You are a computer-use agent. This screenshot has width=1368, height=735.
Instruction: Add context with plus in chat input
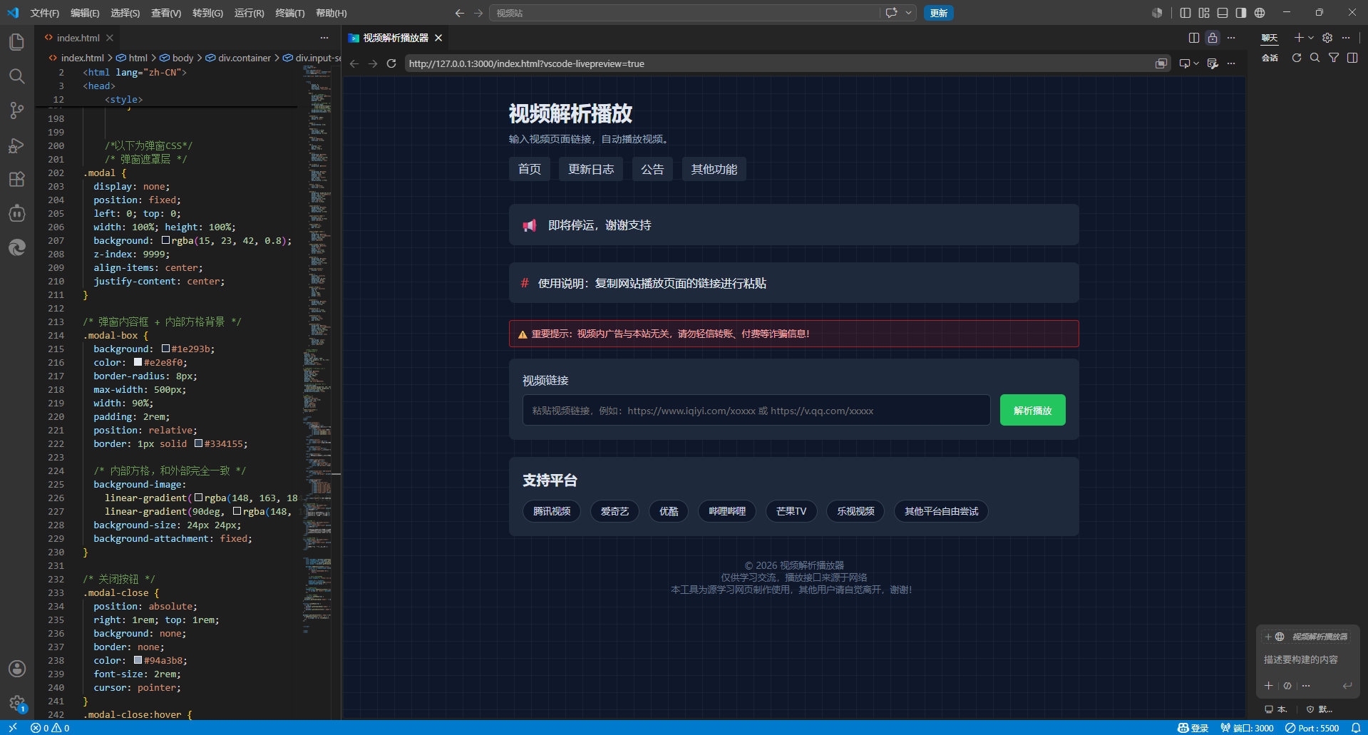coord(1268,686)
